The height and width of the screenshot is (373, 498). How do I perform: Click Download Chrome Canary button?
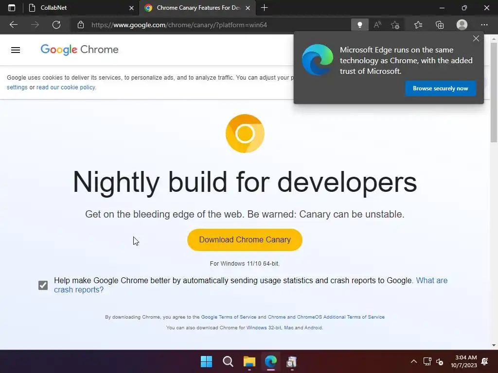pos(245,240)
